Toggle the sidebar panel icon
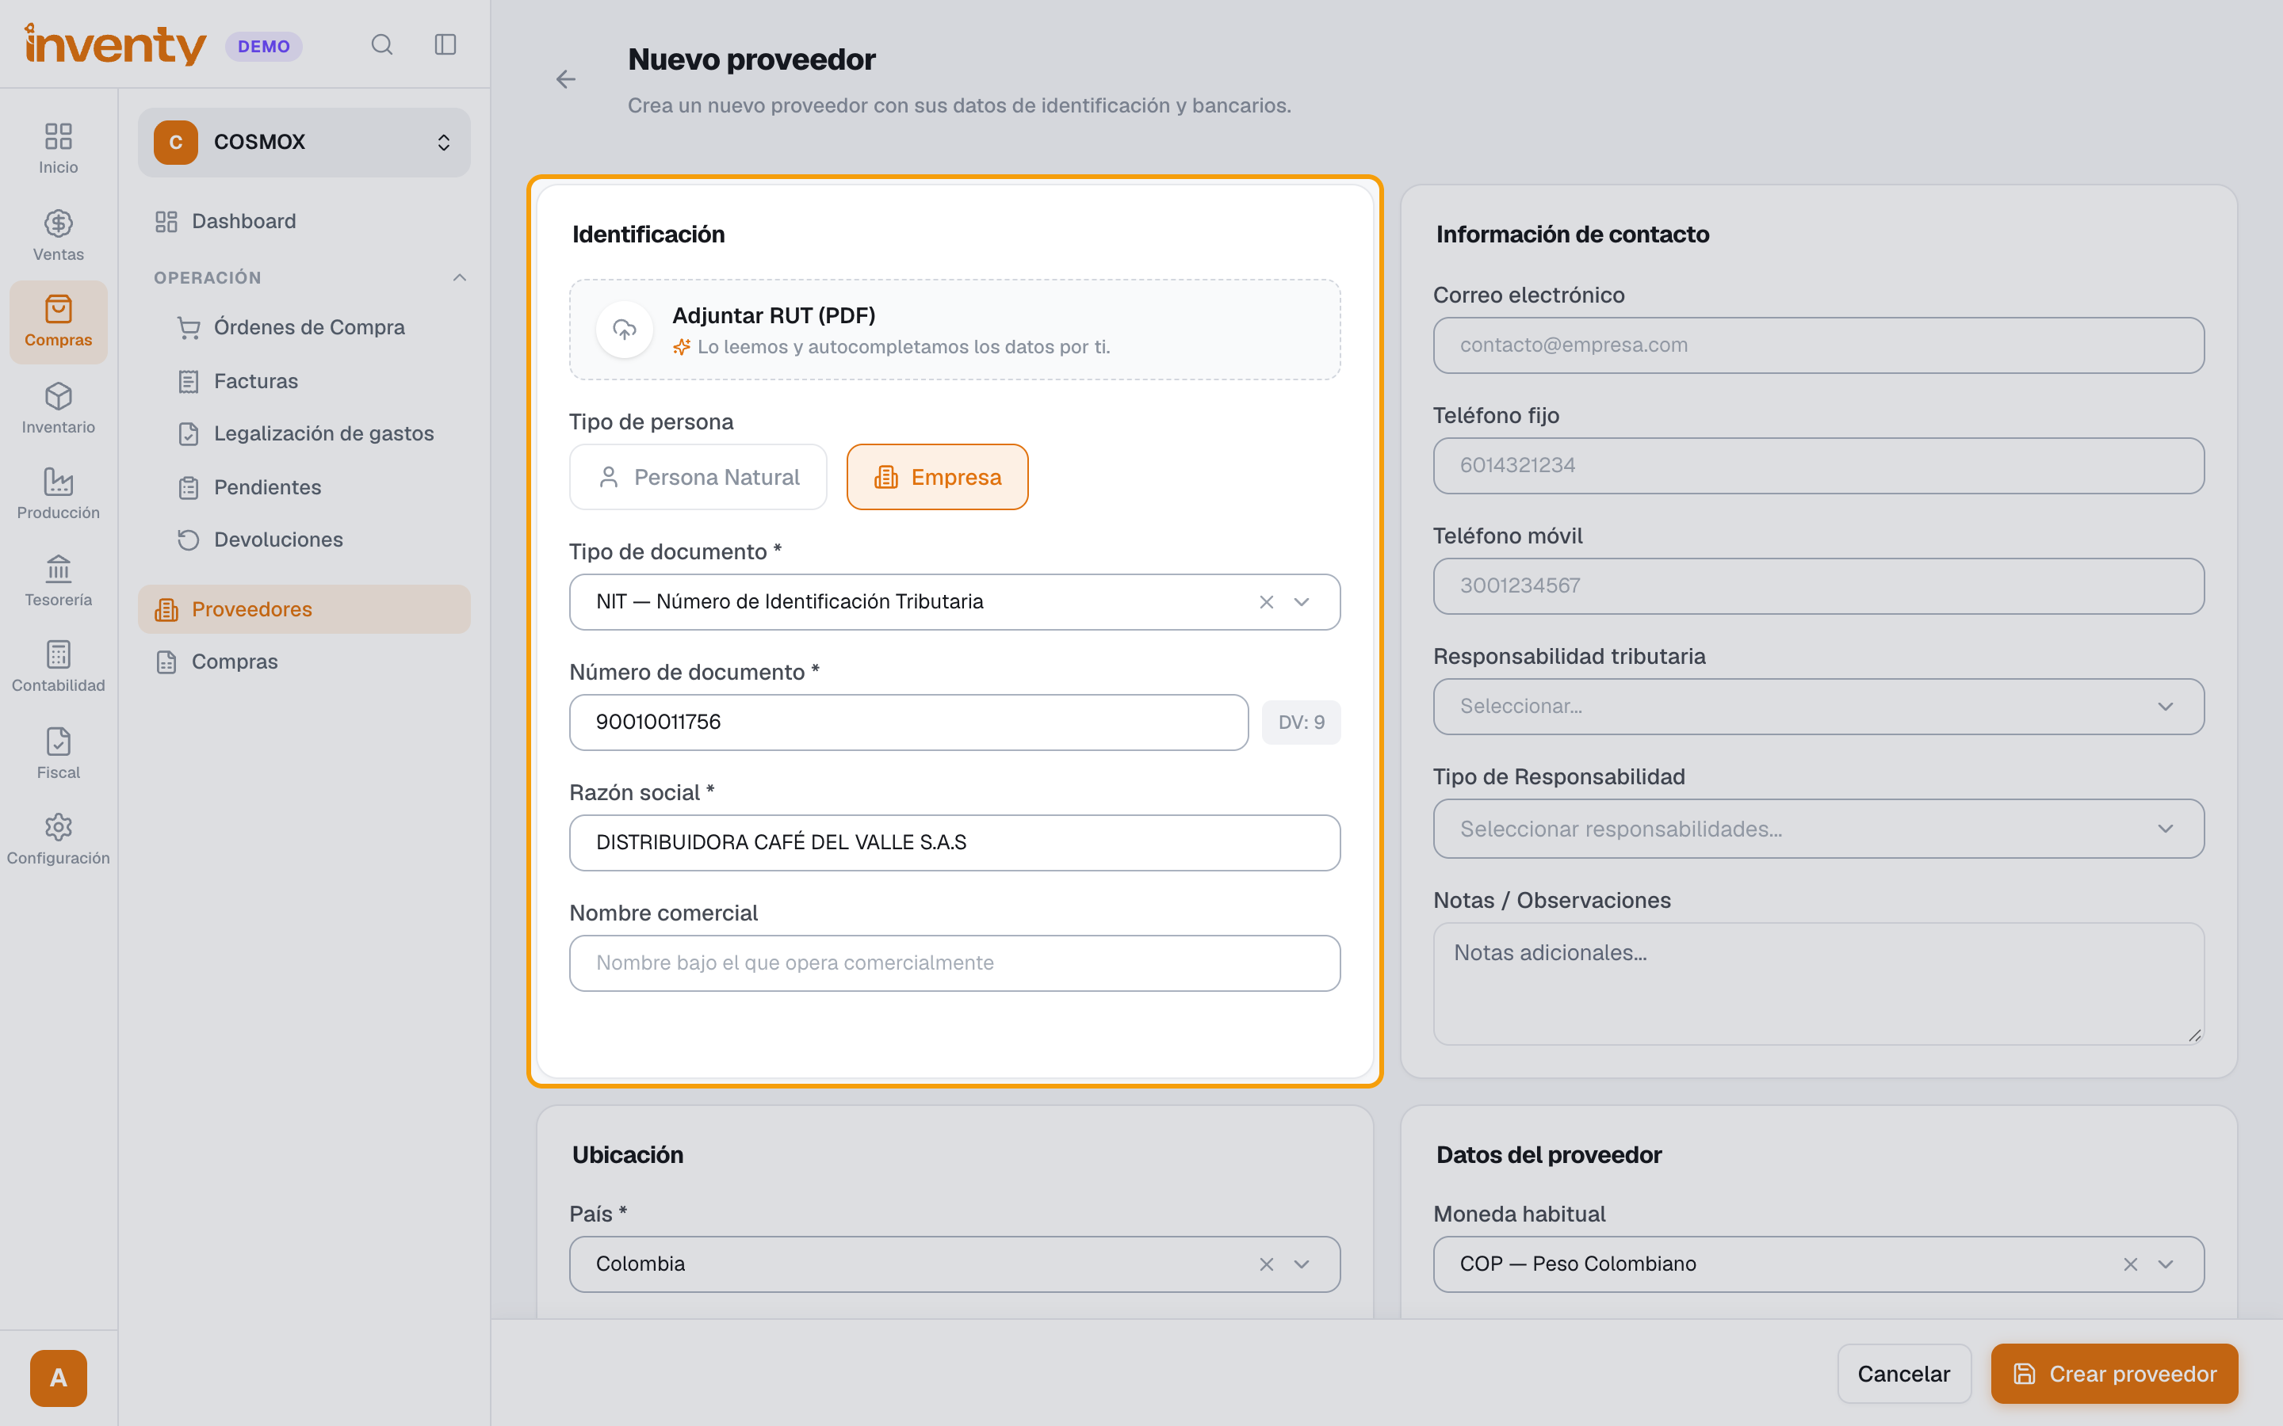Screen dimensions: 2283x1426 click(446, 44)
